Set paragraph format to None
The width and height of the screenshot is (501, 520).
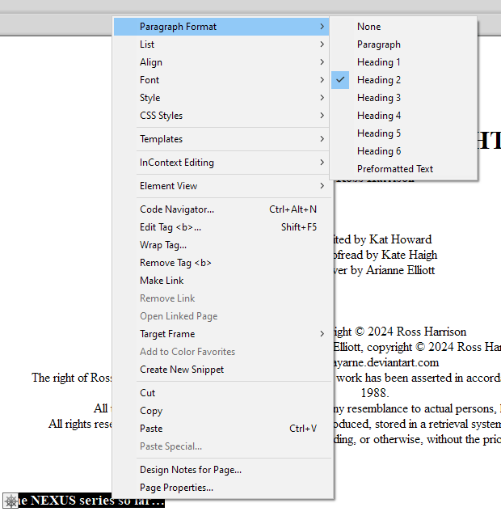(368, 27)
